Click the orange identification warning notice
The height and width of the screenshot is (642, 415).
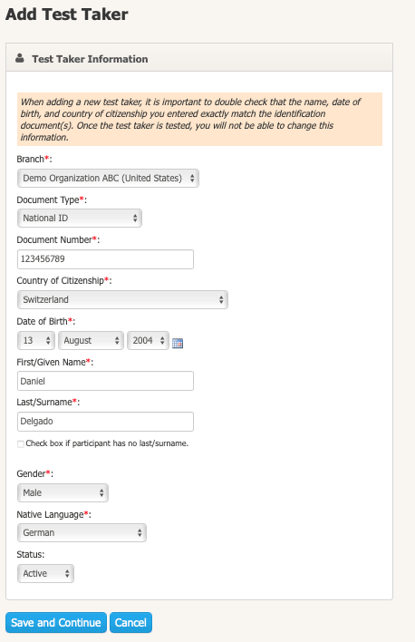(x=199, y=119)
